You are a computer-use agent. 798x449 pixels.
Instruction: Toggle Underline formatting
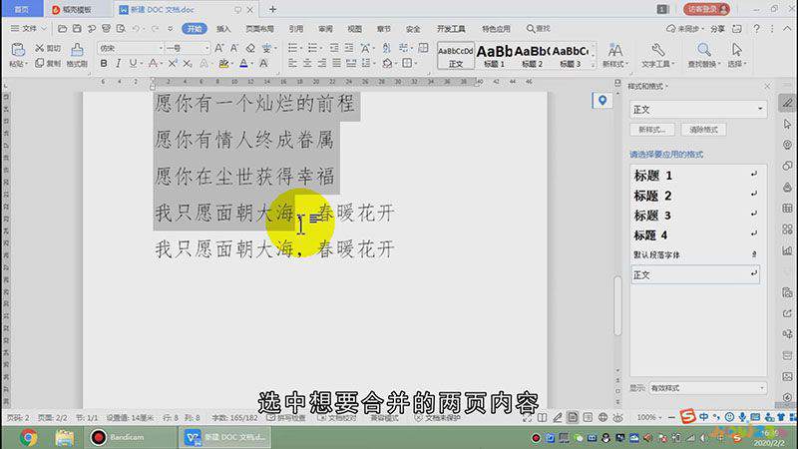pos(133,64)
